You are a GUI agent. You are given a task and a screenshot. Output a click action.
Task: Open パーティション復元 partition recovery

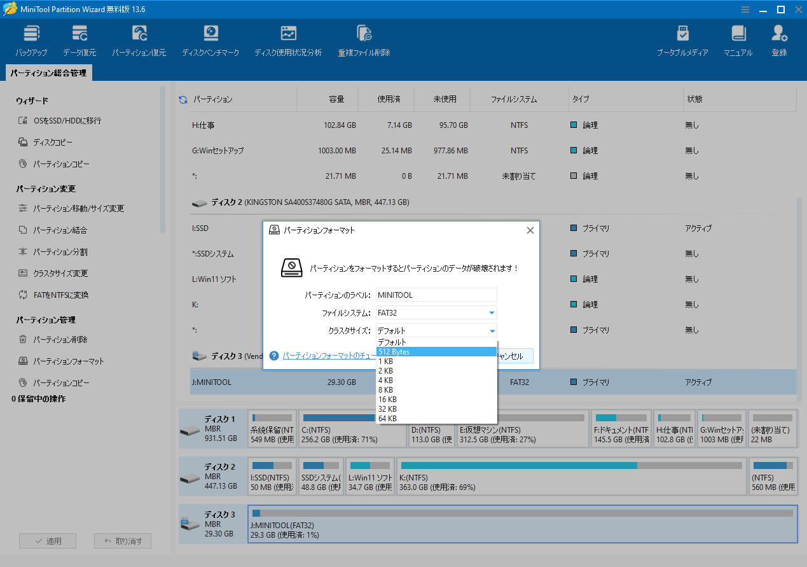click(x=139, y=41)
